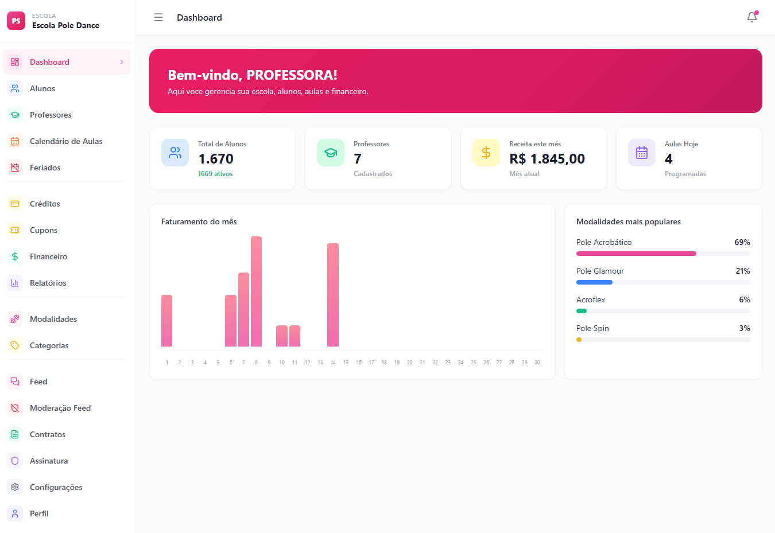The image size is (775, 533).
Task: Click the Professores card graduation cap icon
Action: click(x=331, y=153)
